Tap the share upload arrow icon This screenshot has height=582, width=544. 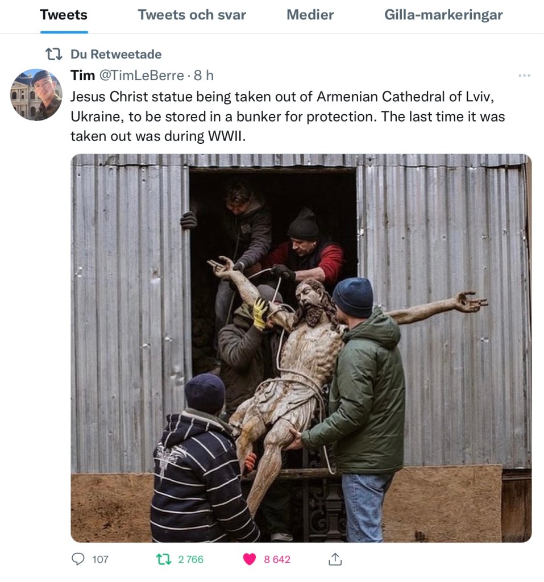tap(335, 559)
